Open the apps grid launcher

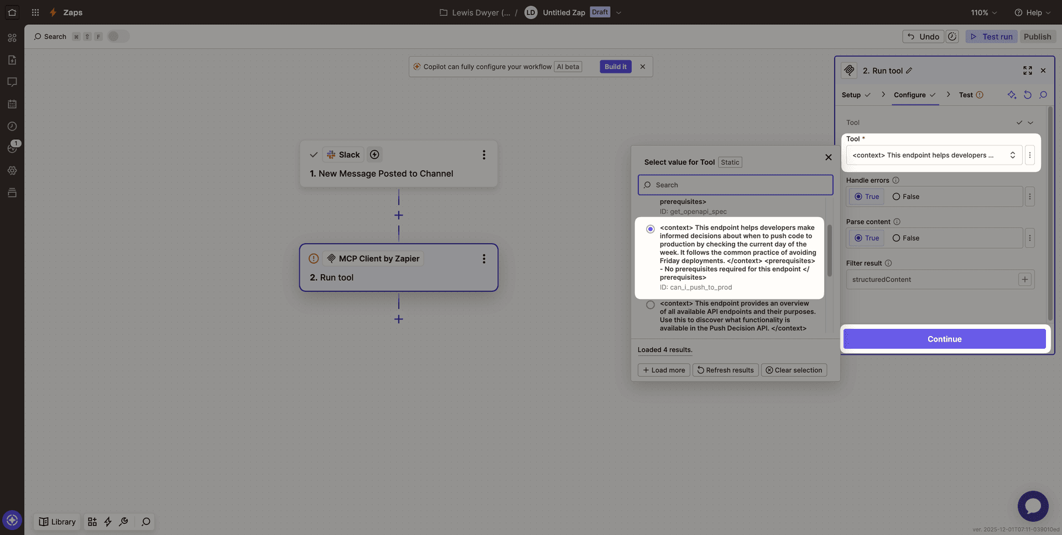click(35, 12)
